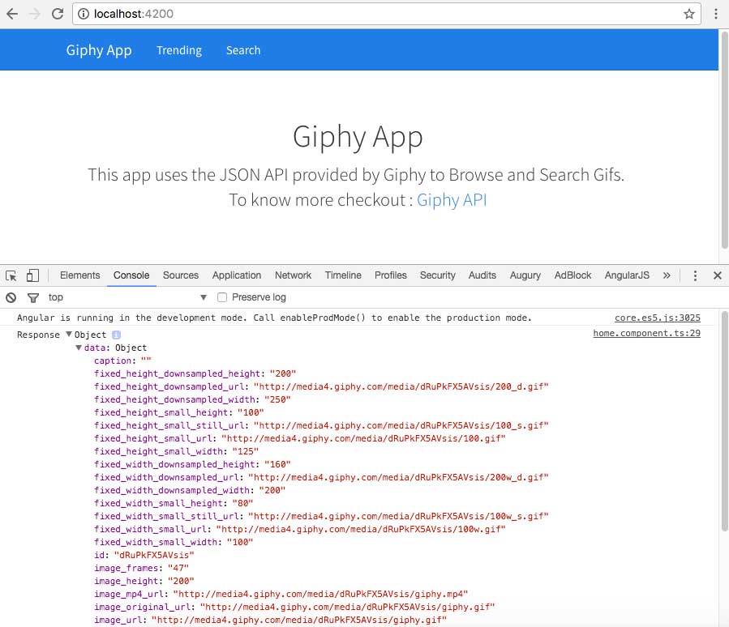Image resolution: width=729 pixels, height=627 pixels.
Task: Toggle the device toolbar icon
Action: (x=32, y=275)
